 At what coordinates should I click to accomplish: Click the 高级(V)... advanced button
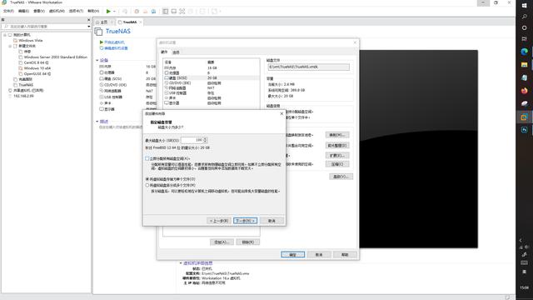point(341,177)
